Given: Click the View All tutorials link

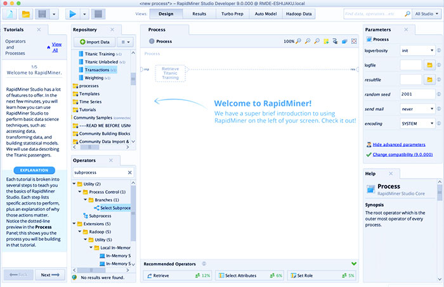Looking at the screenshot, I should click(x=56, y=48).
